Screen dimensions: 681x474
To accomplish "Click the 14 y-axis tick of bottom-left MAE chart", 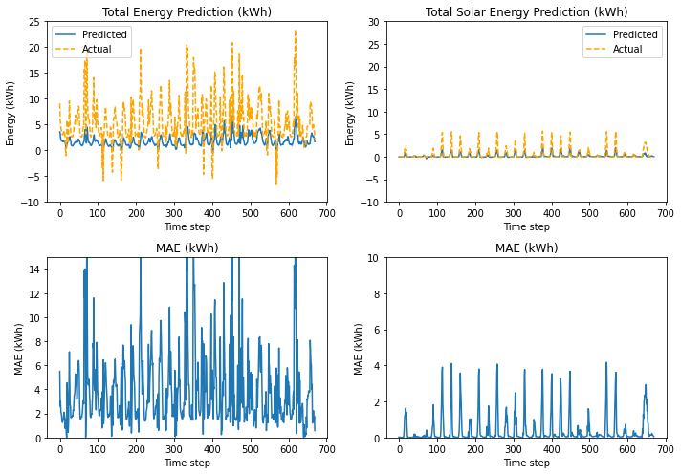I will pos(33,269).
